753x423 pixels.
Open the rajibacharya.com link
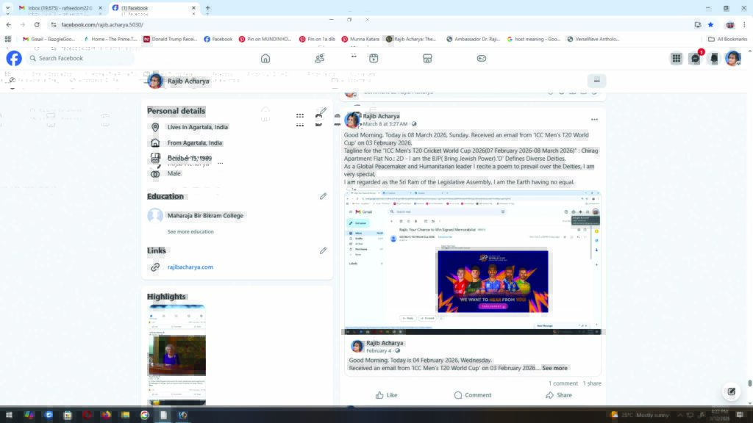coord(190,267)
